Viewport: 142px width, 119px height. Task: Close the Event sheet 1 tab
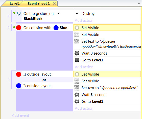coord(54,4)
